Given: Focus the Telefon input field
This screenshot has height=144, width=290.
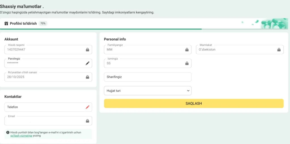Looking at the screenshot, I should (48, 107).
